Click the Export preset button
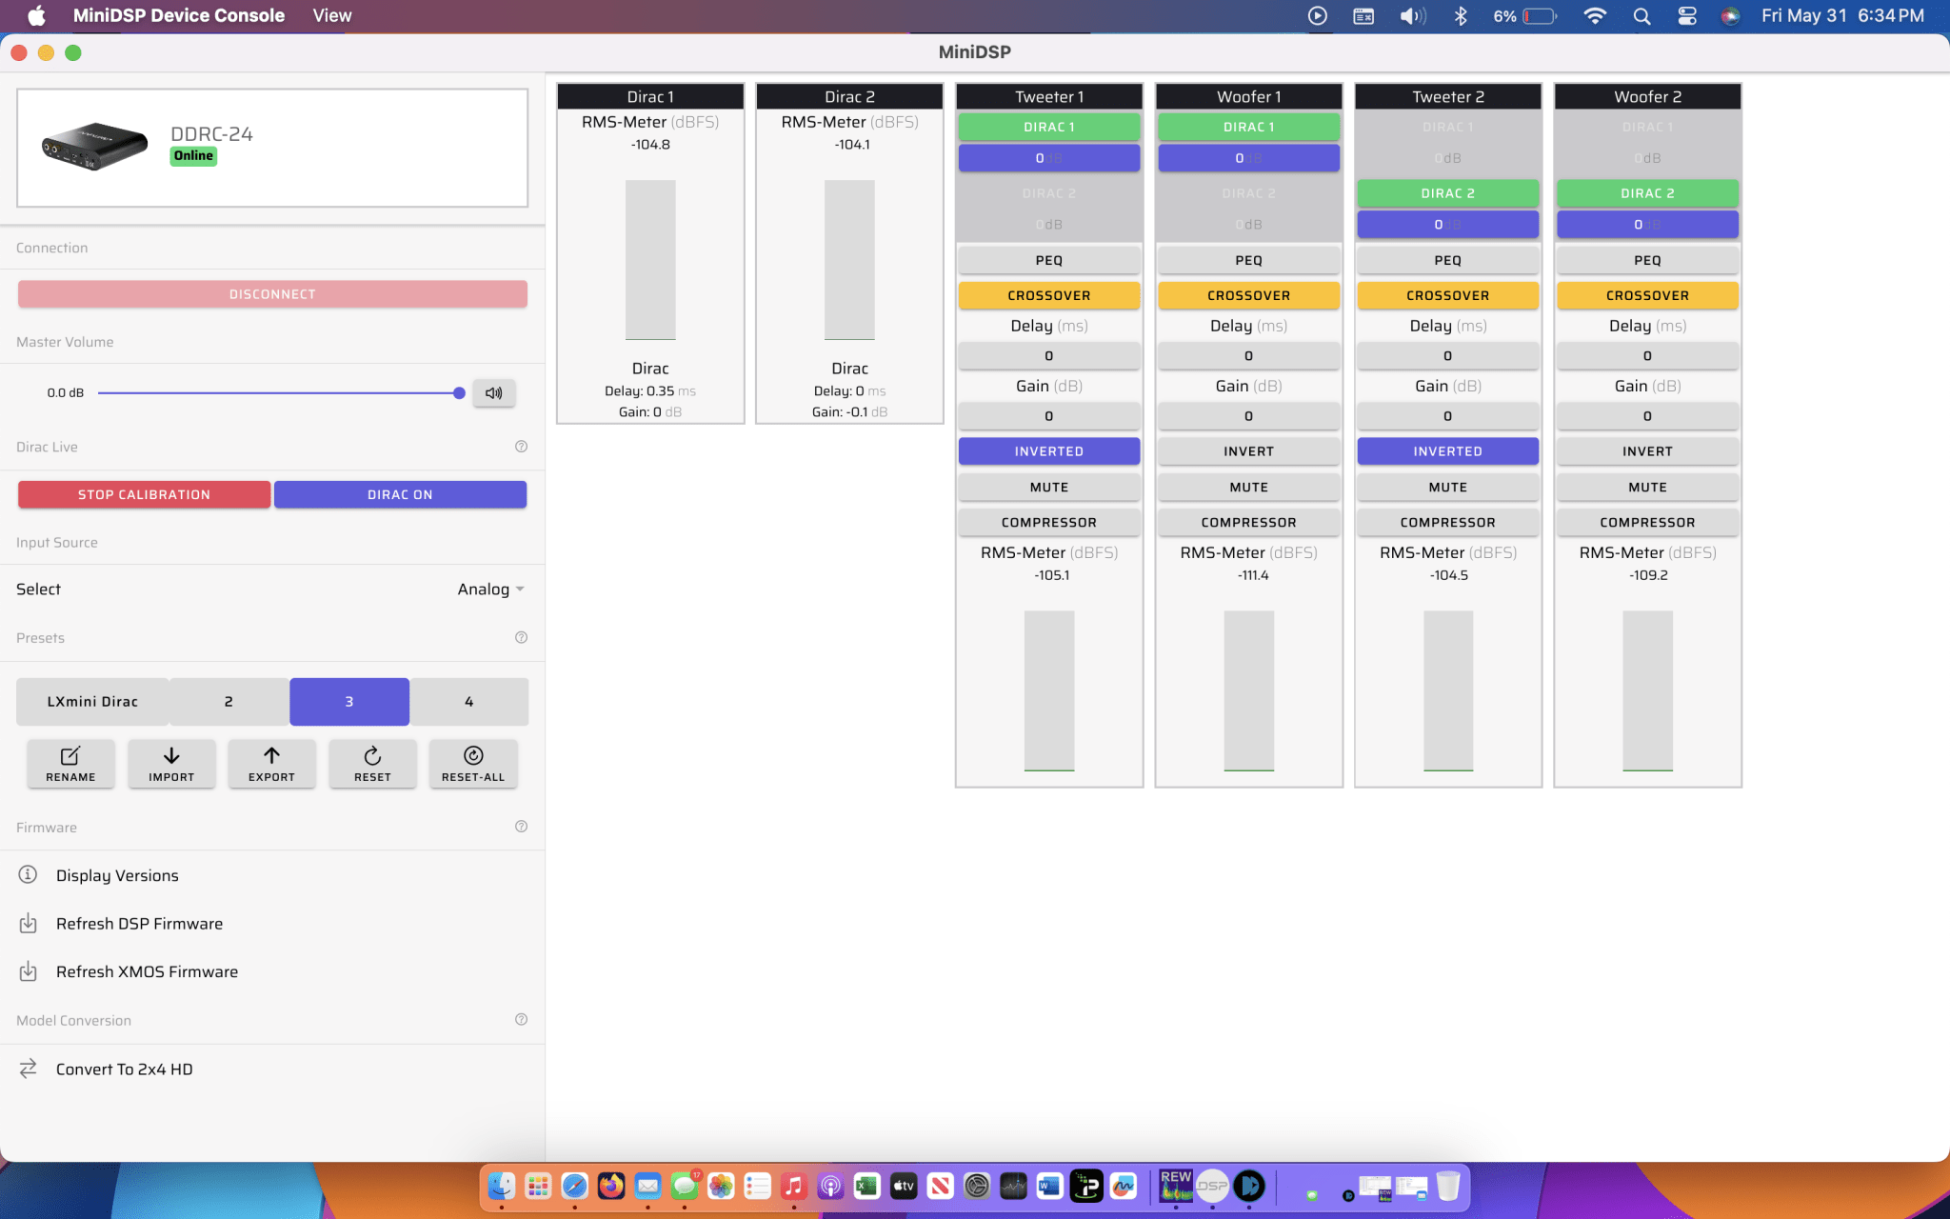 (271, 764)
